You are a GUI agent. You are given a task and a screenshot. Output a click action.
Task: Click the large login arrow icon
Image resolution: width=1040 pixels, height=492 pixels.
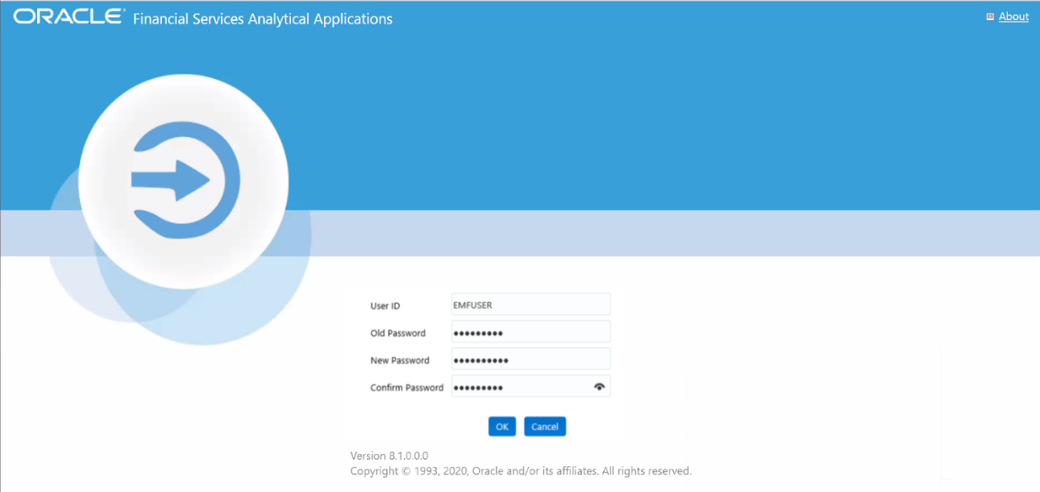click(184, 182)
